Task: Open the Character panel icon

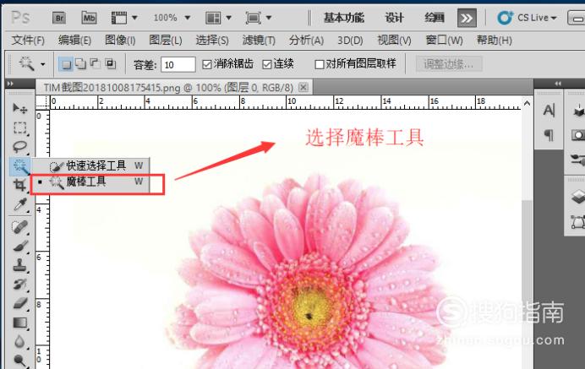Action: [x=549, y=111]
